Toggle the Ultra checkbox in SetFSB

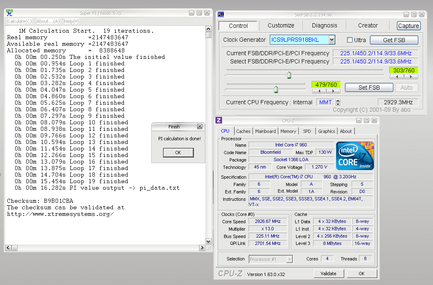(350, 40)
